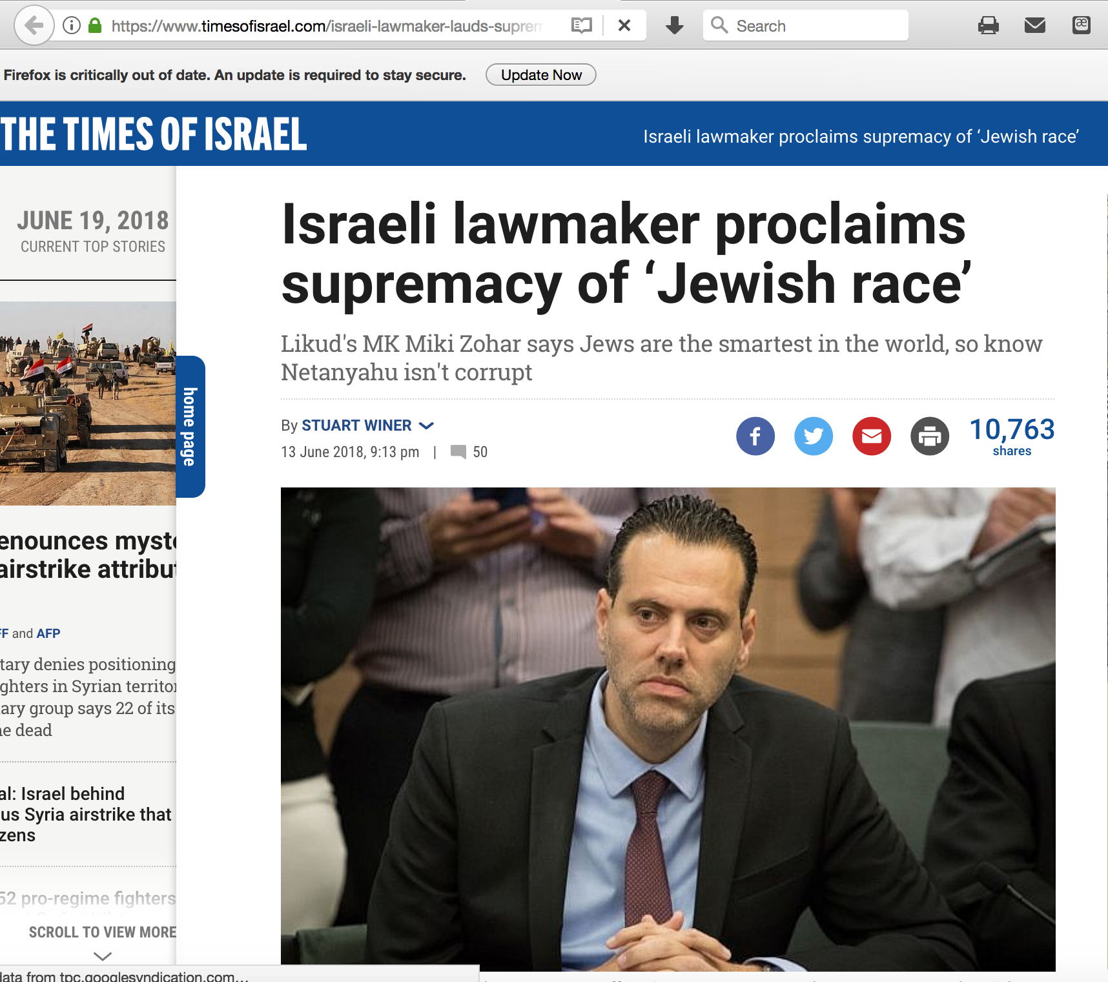Expand author dropdown next to Stuart Winer

tap(426, 426)
